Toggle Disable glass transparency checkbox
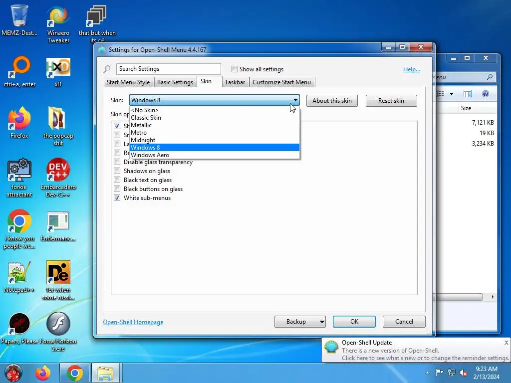 pos(117,162)
